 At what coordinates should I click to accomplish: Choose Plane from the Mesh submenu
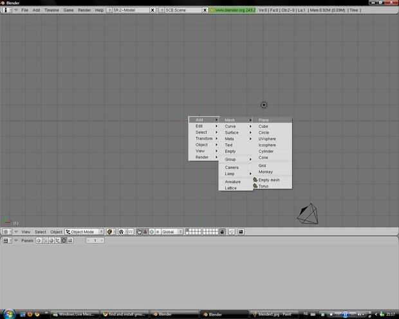tap(273, 120)
